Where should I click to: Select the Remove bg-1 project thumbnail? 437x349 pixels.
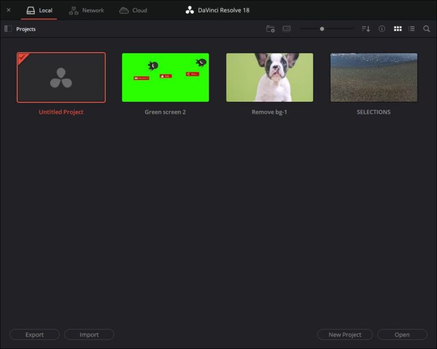[270, 77]
